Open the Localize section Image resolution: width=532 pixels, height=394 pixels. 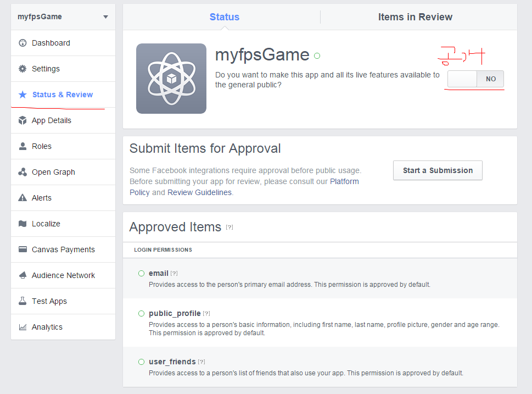pyautogui.click(x=63, y=224)
